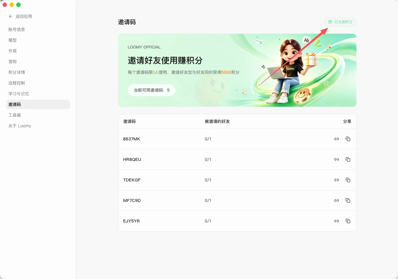Copy invite code 8637MK to clipboard
Image resolution: width=398 pixels, height=279 pixels.
pos(348,139)
